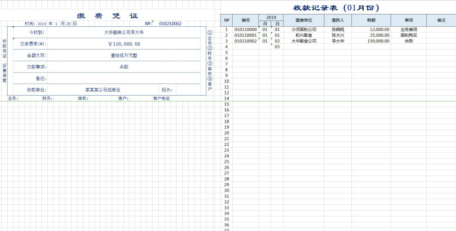
Task: Select the 小河面粉公司 cell
Action: [303, 30]
